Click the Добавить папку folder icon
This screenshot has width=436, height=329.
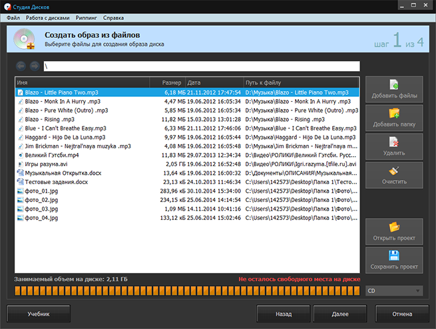click(393, 114)
